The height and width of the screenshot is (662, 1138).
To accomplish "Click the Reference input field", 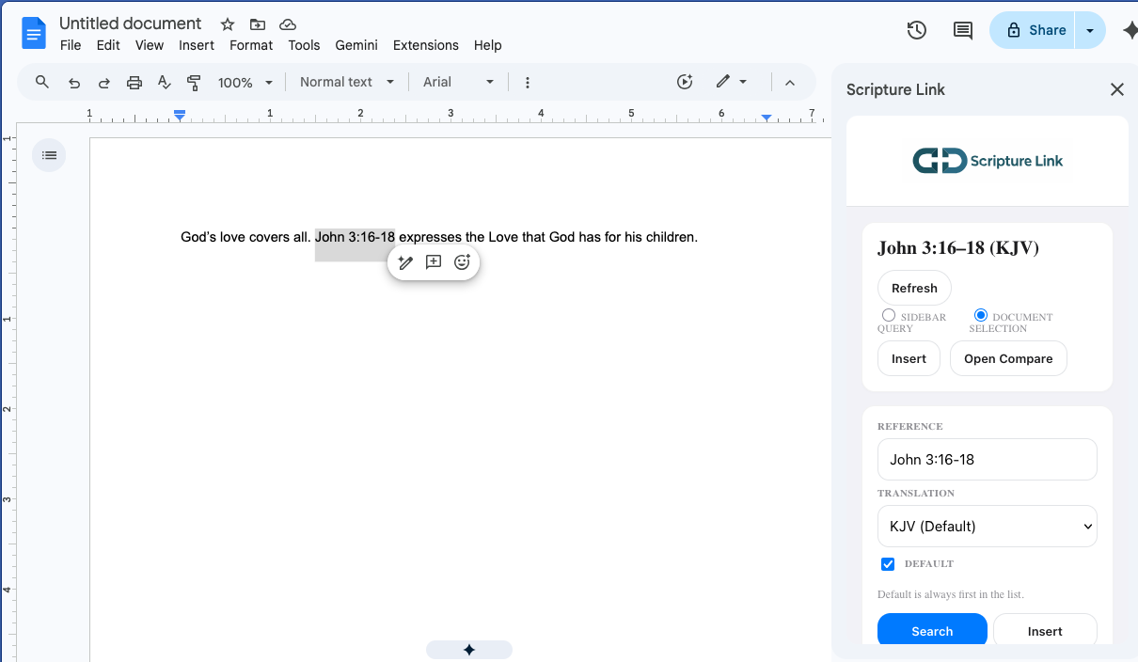I will click(988, 459).
